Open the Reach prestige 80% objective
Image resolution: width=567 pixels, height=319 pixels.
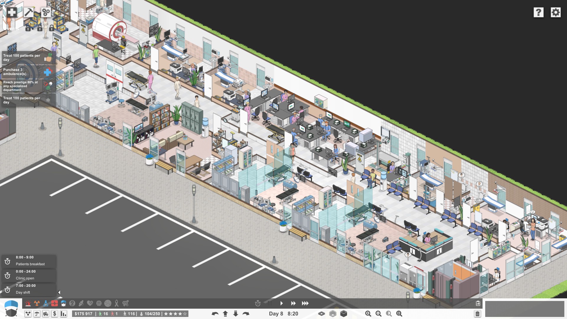point(28,86)
